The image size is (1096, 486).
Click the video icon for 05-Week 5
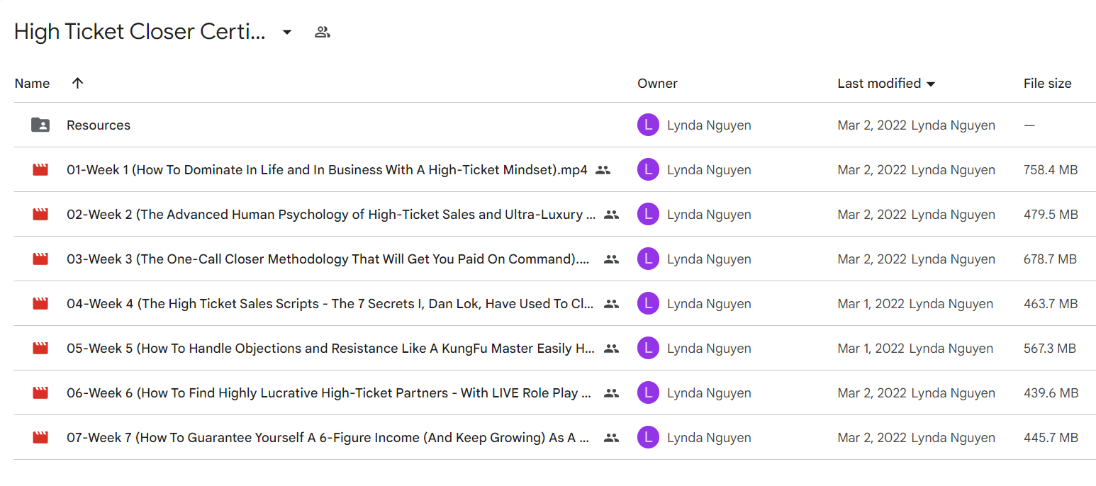[40, 349]
